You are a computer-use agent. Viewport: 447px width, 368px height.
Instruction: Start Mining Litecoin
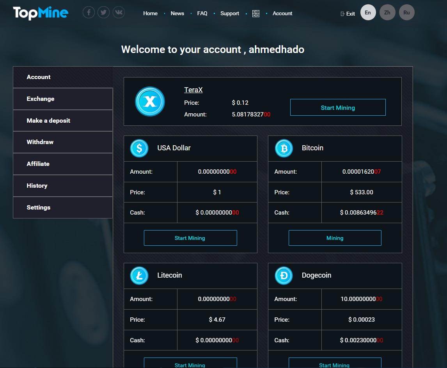coord(190,363)
